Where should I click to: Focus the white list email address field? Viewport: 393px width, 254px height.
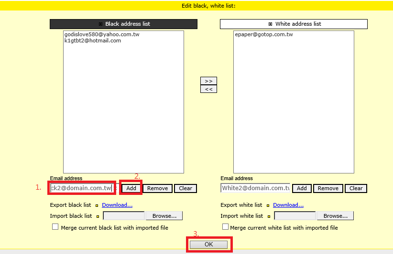255,188
